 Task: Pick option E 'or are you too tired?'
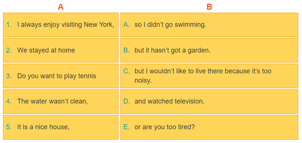[209, 127]
